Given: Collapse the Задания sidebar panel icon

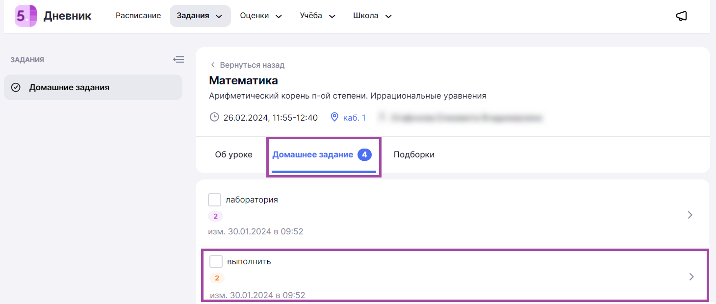Looking at the screenshot, I should tap(179, 60).
